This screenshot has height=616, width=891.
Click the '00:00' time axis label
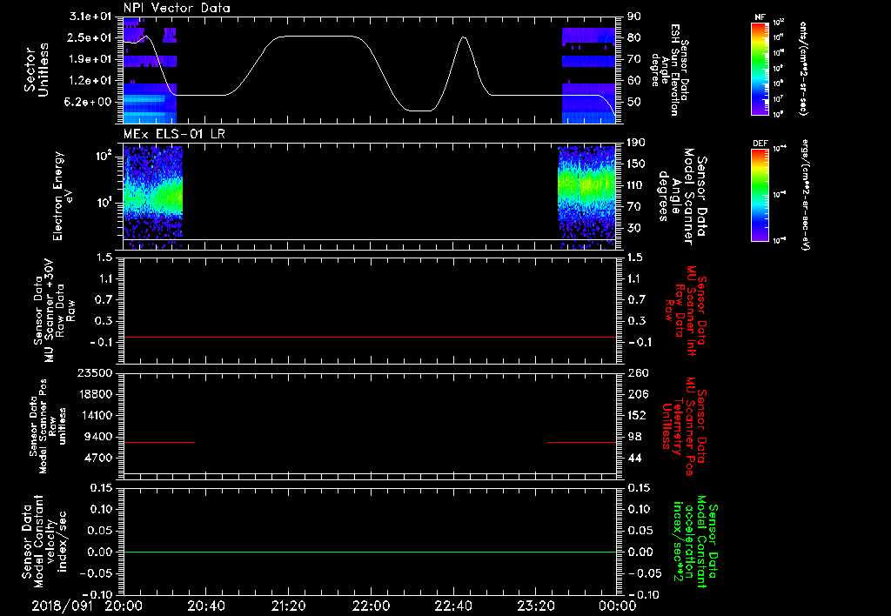(618, 606)
